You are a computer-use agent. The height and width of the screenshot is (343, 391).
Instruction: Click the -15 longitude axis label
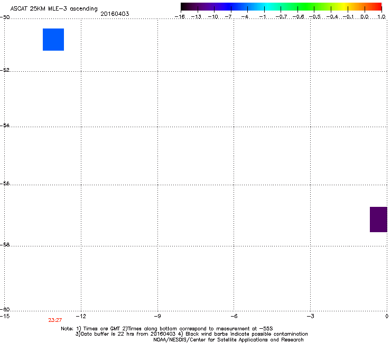pyautogui.click(x=5, y=316)
